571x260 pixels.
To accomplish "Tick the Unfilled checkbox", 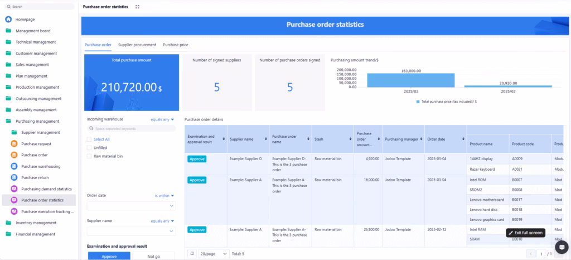I will (89, 148).
